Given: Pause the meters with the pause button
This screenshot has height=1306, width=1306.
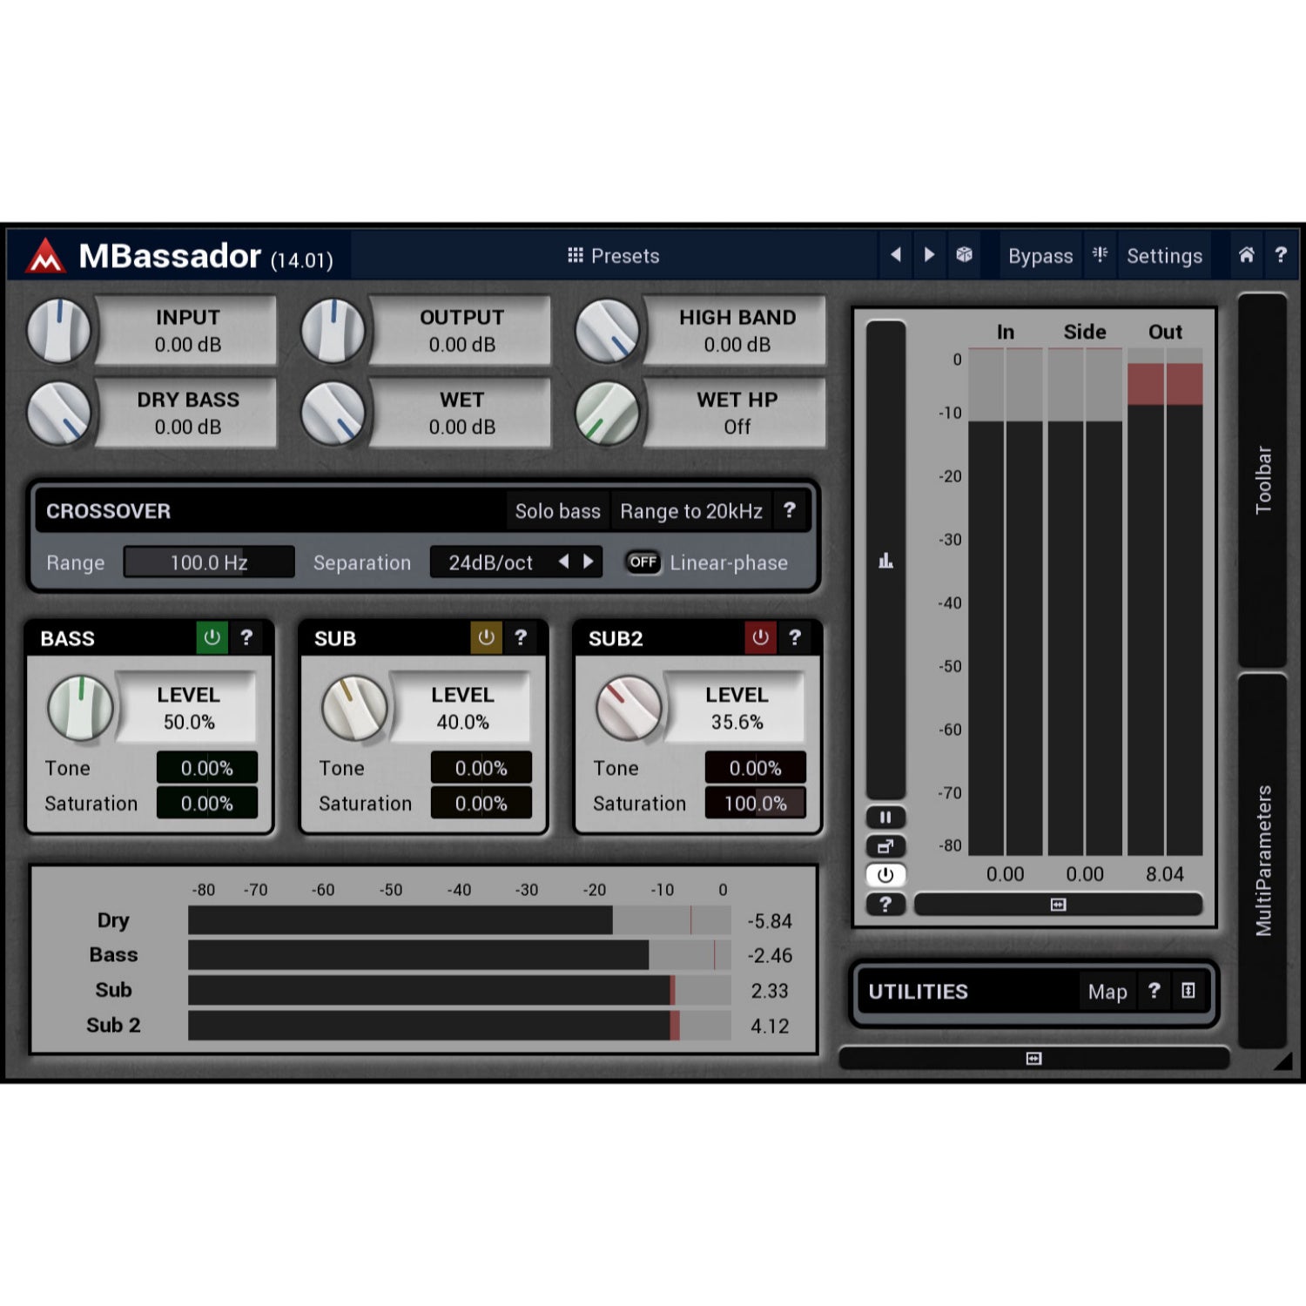Looking at the screenshot, I should point(885,818).
